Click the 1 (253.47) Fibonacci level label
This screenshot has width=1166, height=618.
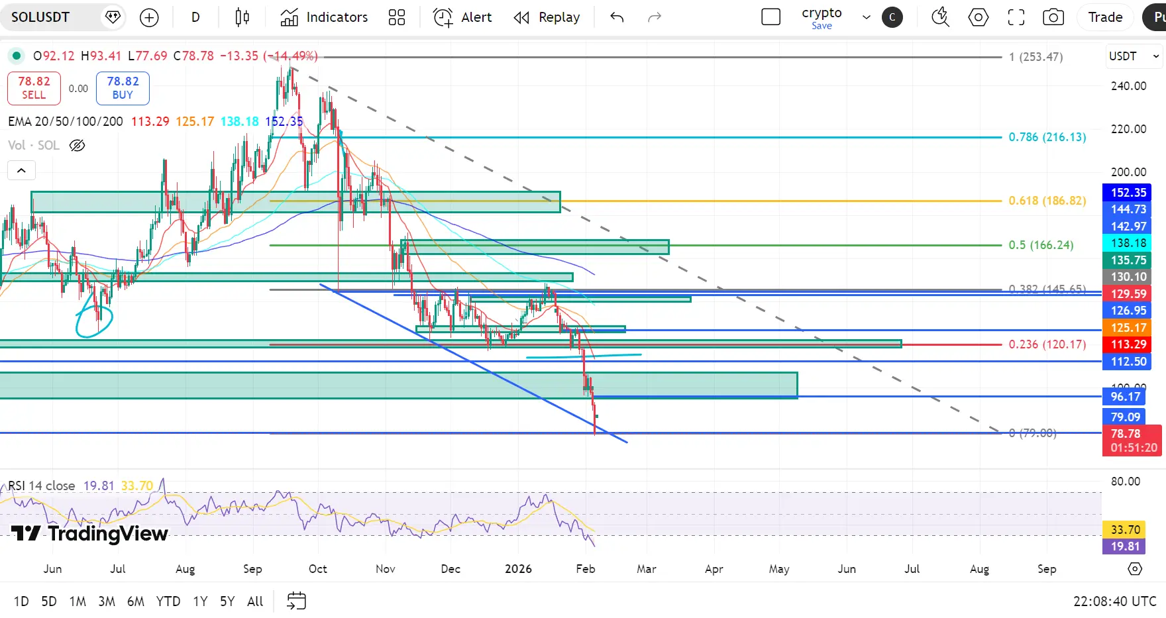[x=1036, y=57]
